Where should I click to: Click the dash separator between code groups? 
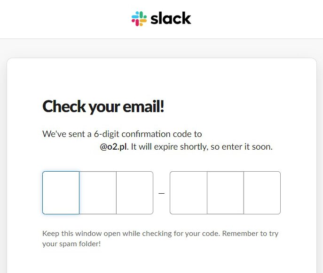pyautogui.click(x=162, y=193)
